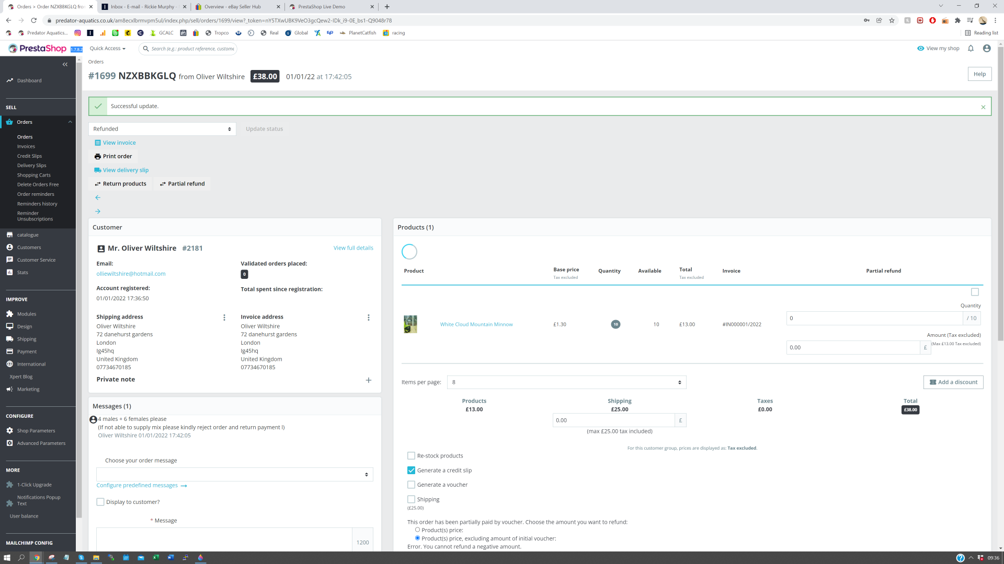Collapse sidebar with double-chevron icon
Image resolution: width=1004 pixels, height=564 pixels.
65,64
